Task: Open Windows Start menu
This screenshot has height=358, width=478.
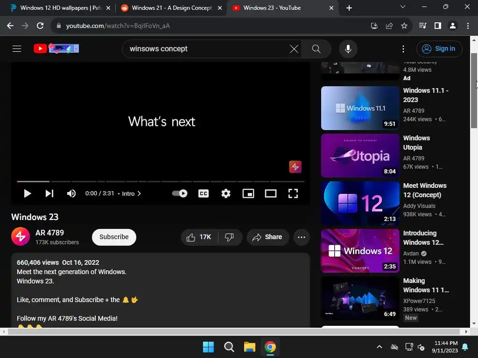Action: pyautogui.click(x=209, y=347)
